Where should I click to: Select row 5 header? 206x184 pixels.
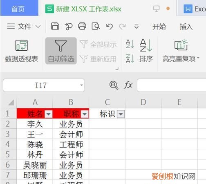point(8,155)
